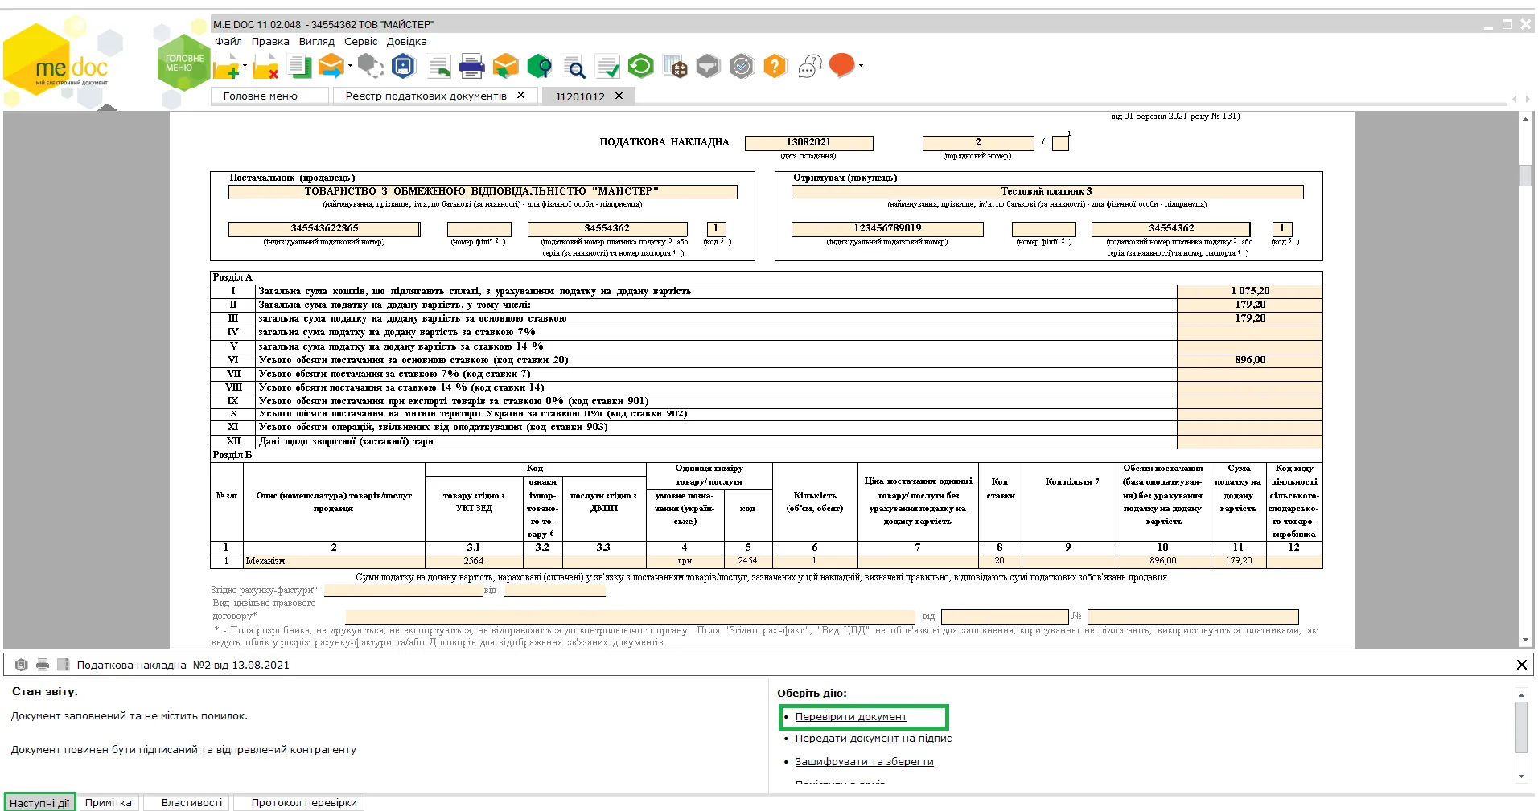
Task: Click the Перевірити документ link
Action: [x=850, y=716]
